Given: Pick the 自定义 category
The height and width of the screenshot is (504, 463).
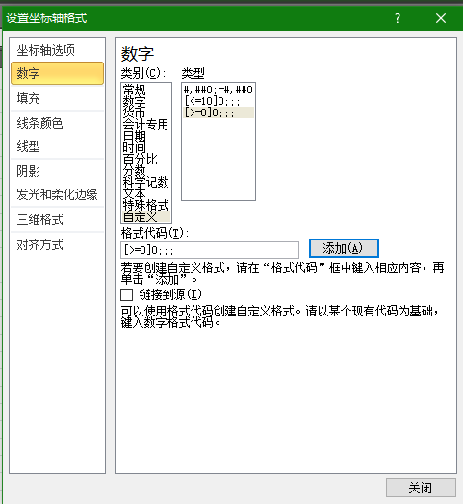Looking at the screenshot, I should point(146,217).
